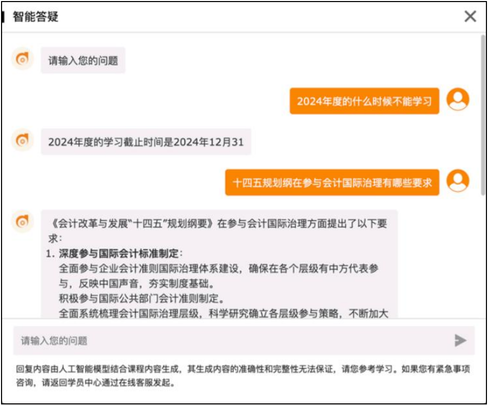The width and height of the screenshot is (488, 406).
Task: Open the question input field
Action: click(208, 340)
